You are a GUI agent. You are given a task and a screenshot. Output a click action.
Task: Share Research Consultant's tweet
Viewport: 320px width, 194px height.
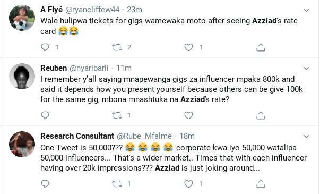(x=261, y=184)
